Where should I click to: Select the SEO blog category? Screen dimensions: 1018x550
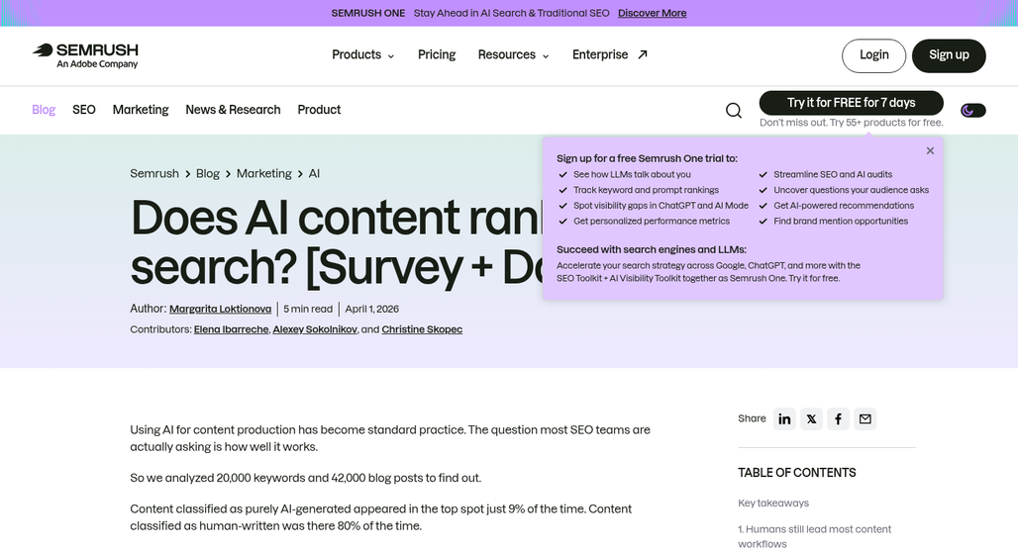point(84,110)
